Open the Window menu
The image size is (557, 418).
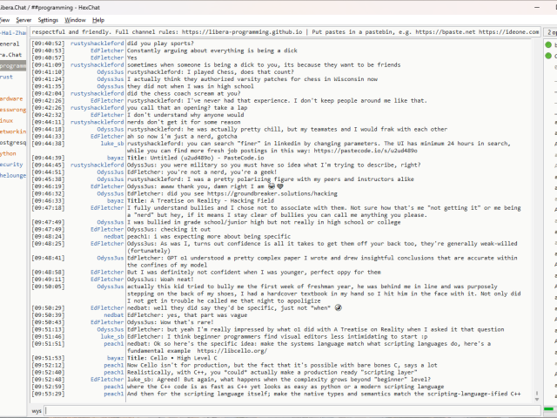coord(76,19)
